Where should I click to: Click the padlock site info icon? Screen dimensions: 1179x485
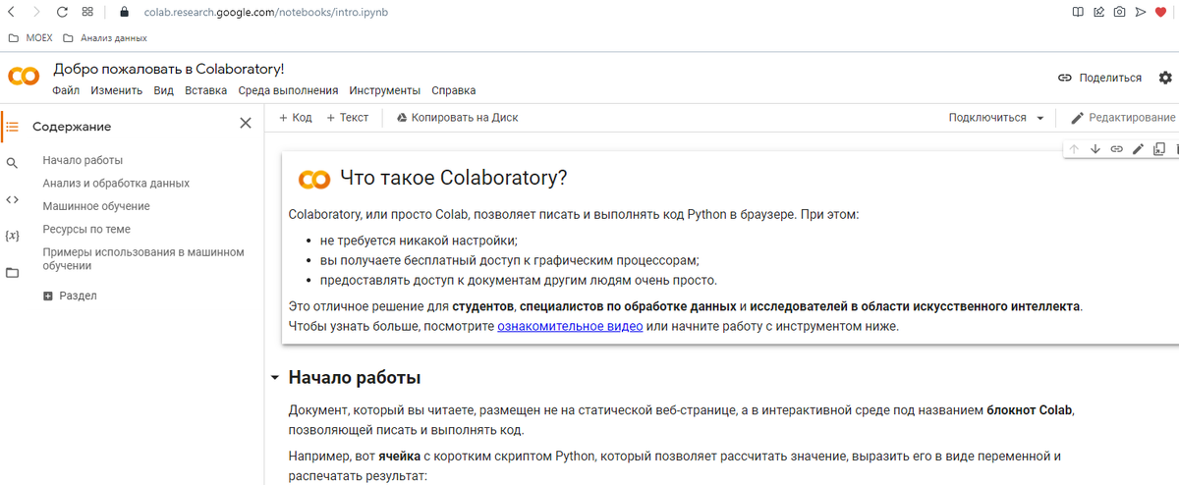click(124, 13)
